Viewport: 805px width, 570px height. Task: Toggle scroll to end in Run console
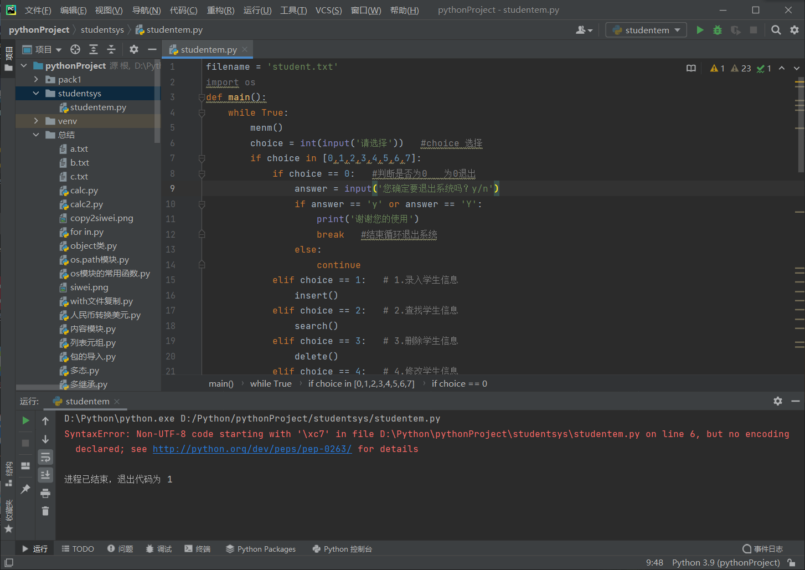(x=45, y=475)
